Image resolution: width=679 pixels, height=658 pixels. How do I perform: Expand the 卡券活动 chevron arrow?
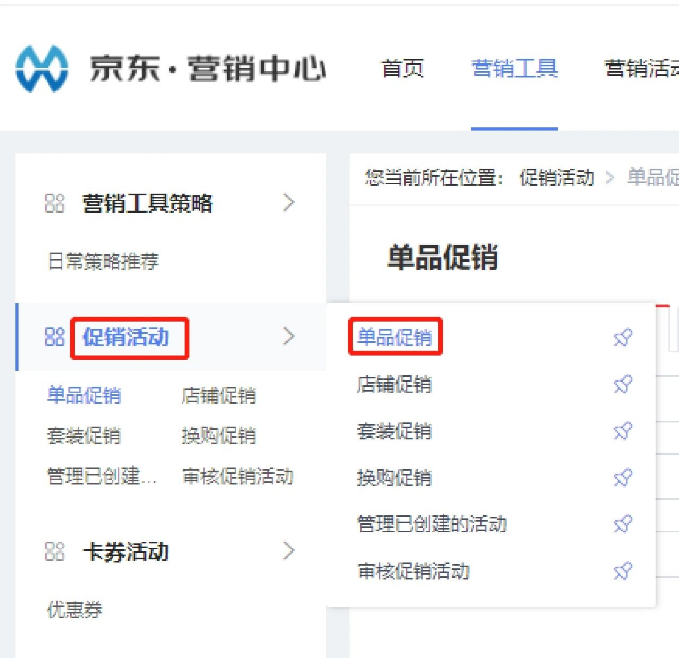point(289,551)
